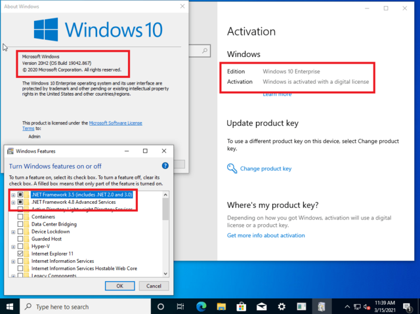Click the Learn more link under Activation
This screenshot has height=314, width=420.
pyautogui.click(x=277, y=94)
